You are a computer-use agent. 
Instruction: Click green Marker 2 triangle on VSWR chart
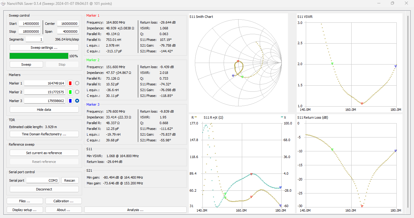point(332,64)
